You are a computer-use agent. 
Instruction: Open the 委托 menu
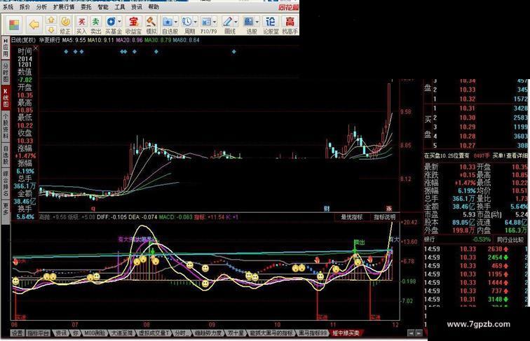(x=86, y=7)
